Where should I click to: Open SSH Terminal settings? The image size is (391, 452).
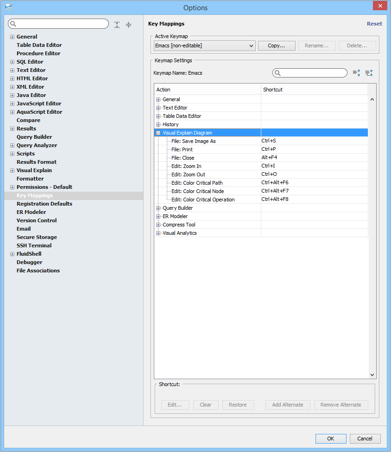pyautogui.click(x=34, y=245)
